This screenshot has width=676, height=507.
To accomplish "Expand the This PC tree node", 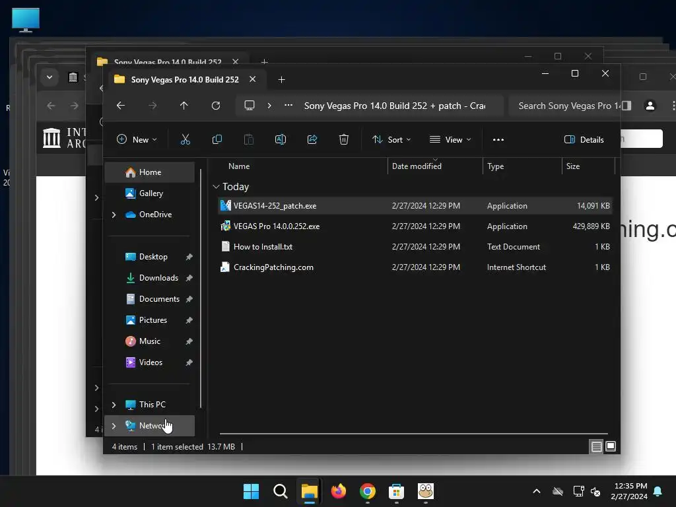I will (x=114, y=405).
